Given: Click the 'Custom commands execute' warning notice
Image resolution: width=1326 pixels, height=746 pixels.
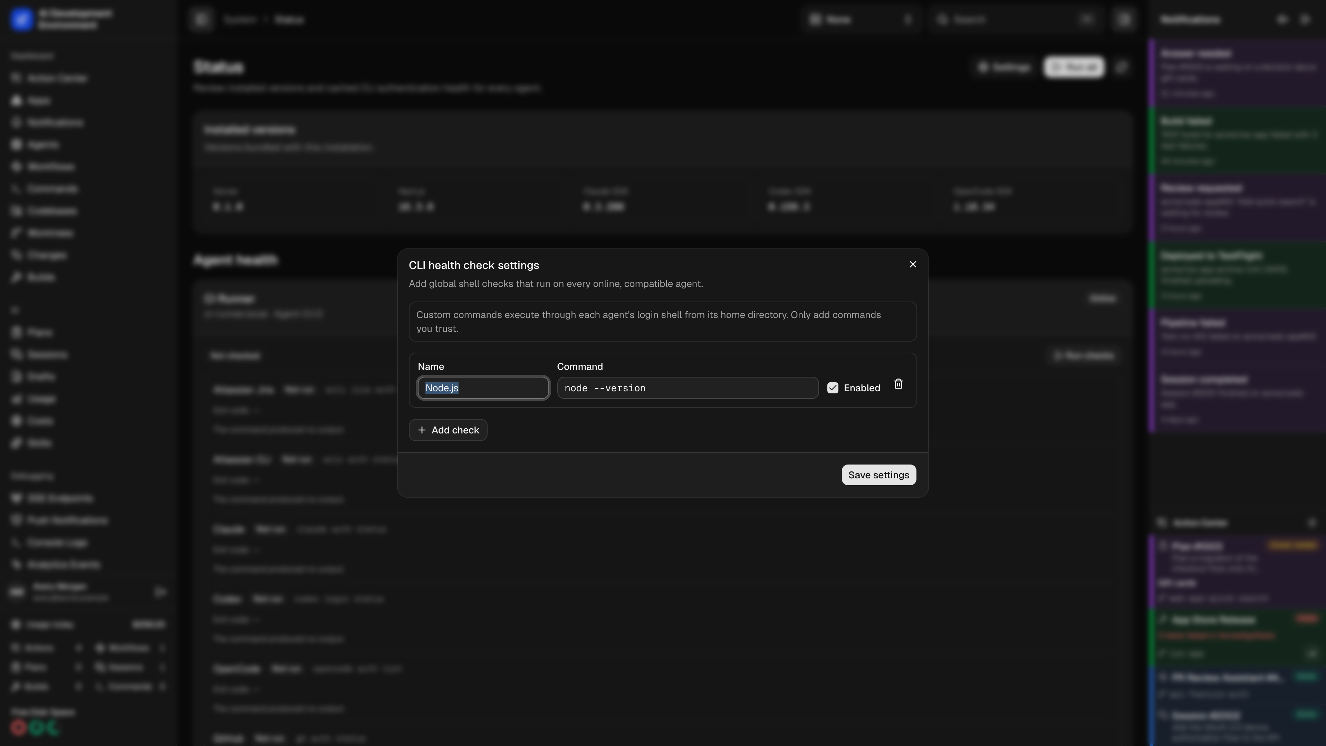Looking at the screenshot, I should [663, 321].
